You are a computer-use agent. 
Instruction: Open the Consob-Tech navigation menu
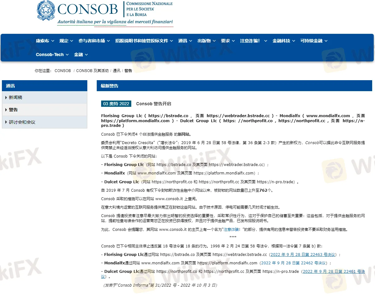pyautogui.click(x=50, y=55)
